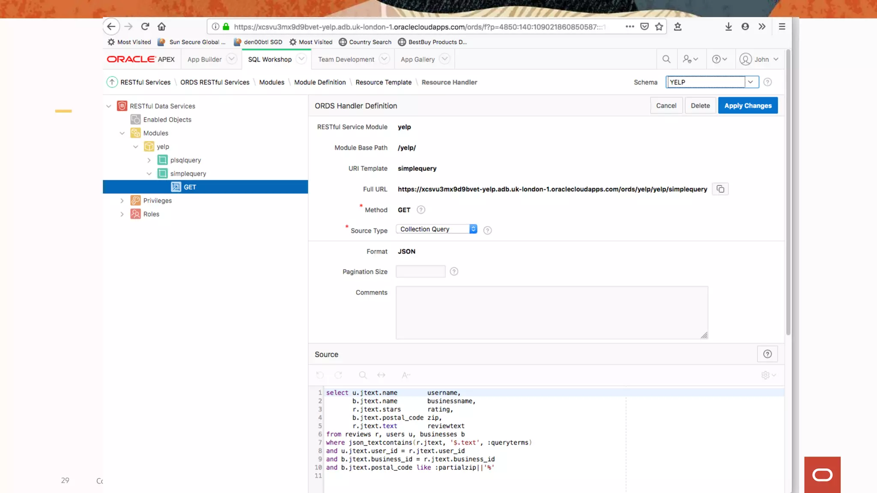Viewport: 877px width, 493px height.
Task: Bookmark the page with the star icon
Action: [x=659, y=27]
